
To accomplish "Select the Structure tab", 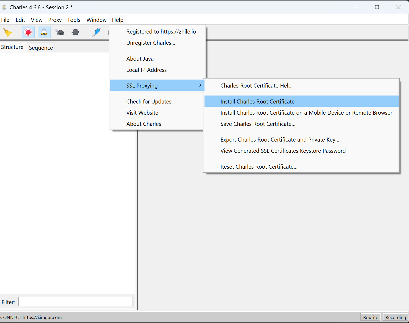I will (12, 47).
